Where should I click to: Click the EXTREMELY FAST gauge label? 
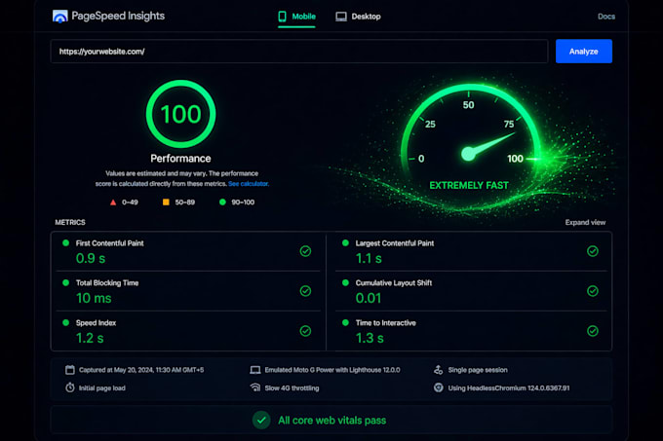(x=469, y=185)
